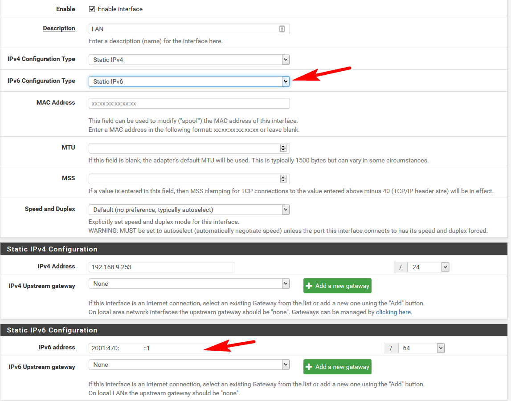Expand the Speed and Duplex dropdown
The image size is (511, 401).
point(189,210)
